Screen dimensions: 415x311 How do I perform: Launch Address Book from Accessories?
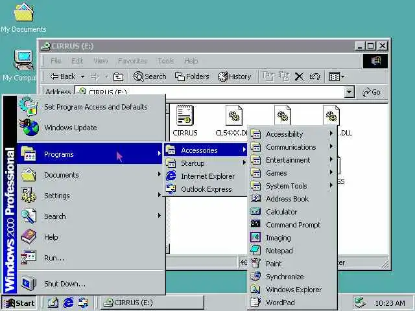pos(292,199)
